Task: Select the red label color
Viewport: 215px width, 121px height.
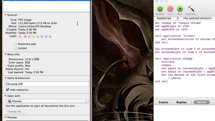Action: [25, 37]
